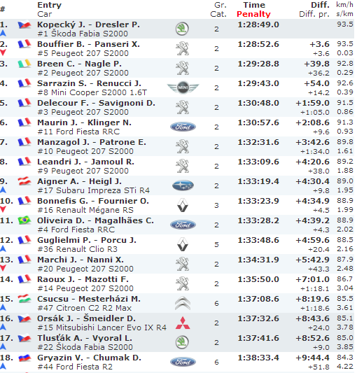Select Oliveira D. - Magalhães C. crew name
This screenshot has height=373, width=357.
click(95, 220)
